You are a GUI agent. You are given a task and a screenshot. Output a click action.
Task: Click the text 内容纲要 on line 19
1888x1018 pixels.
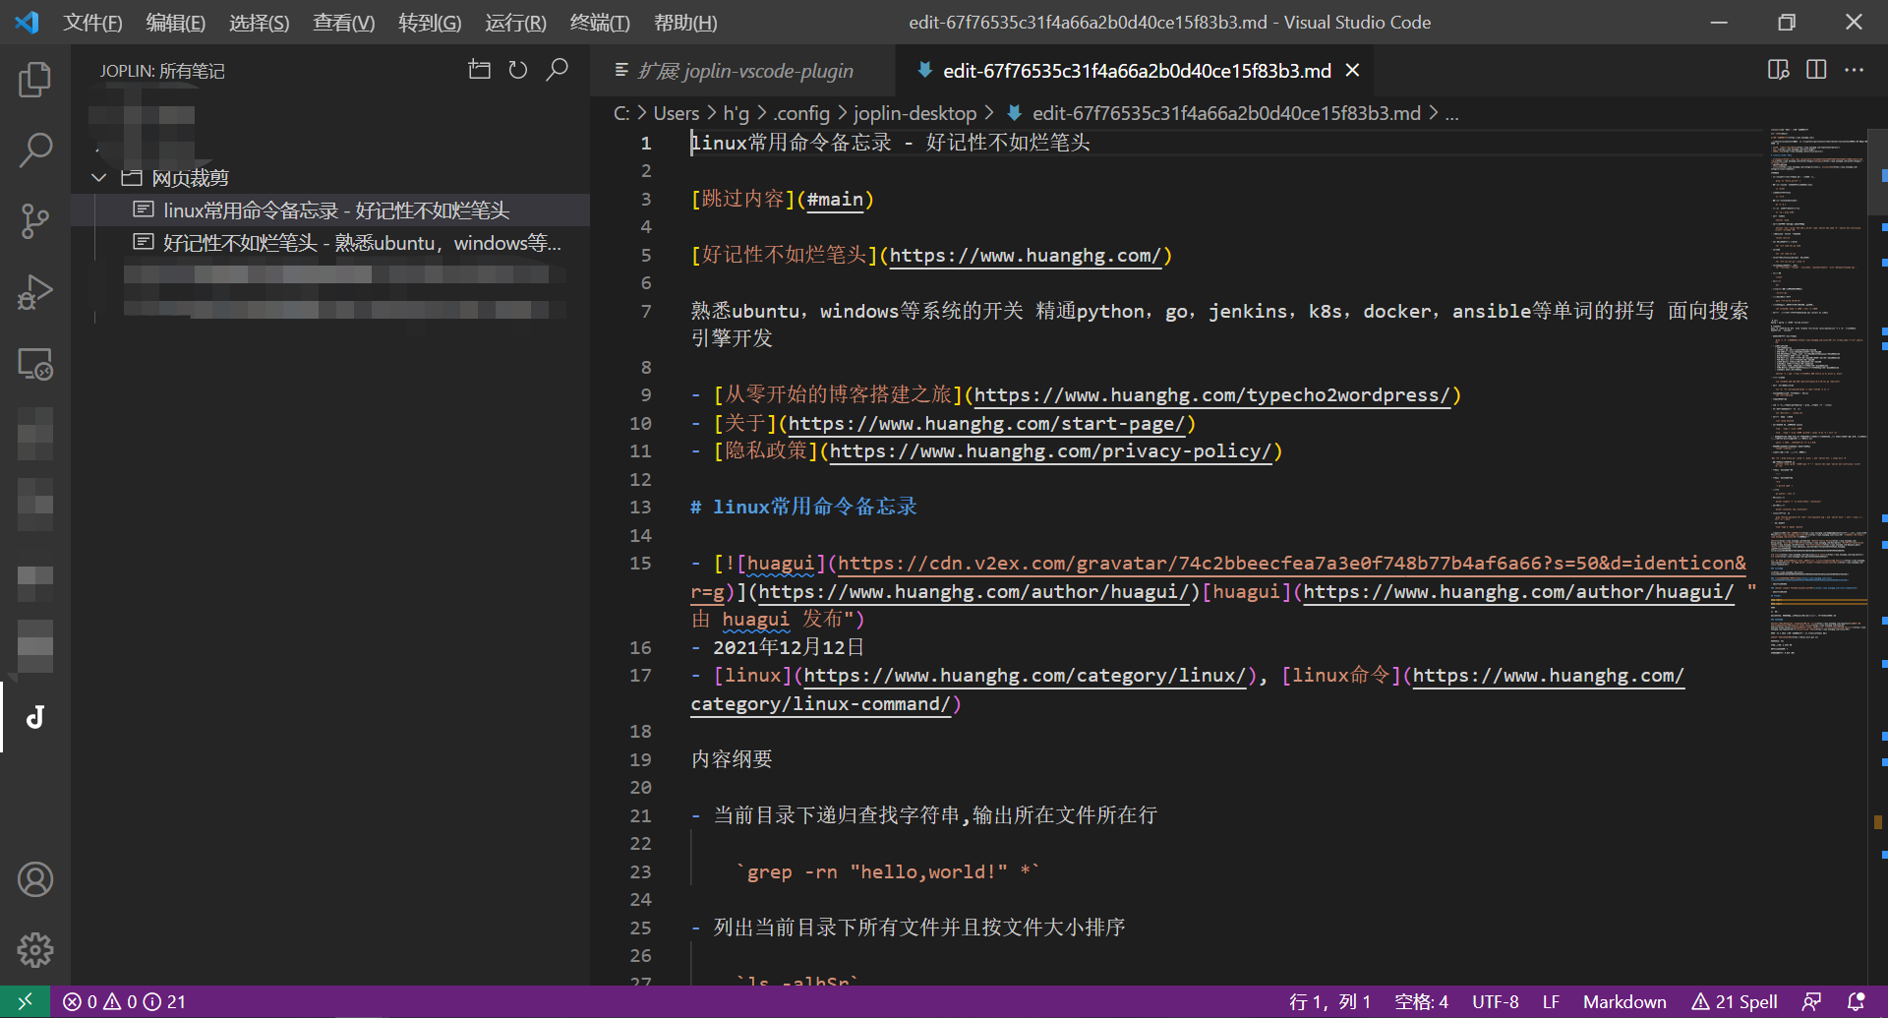[x=732, y=759]
